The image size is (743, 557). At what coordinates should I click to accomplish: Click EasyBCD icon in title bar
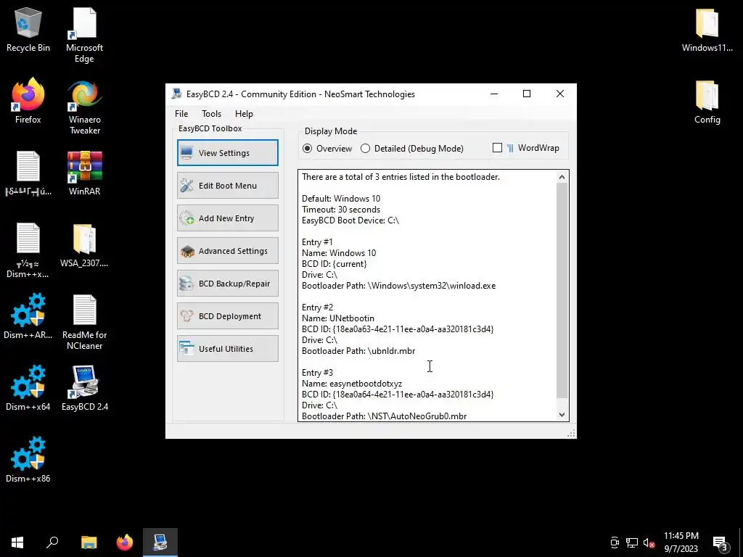[x=177, y=94]
